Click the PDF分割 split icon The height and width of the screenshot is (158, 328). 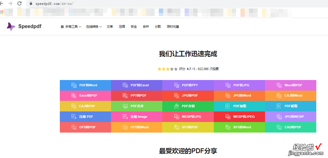(177, 106)
